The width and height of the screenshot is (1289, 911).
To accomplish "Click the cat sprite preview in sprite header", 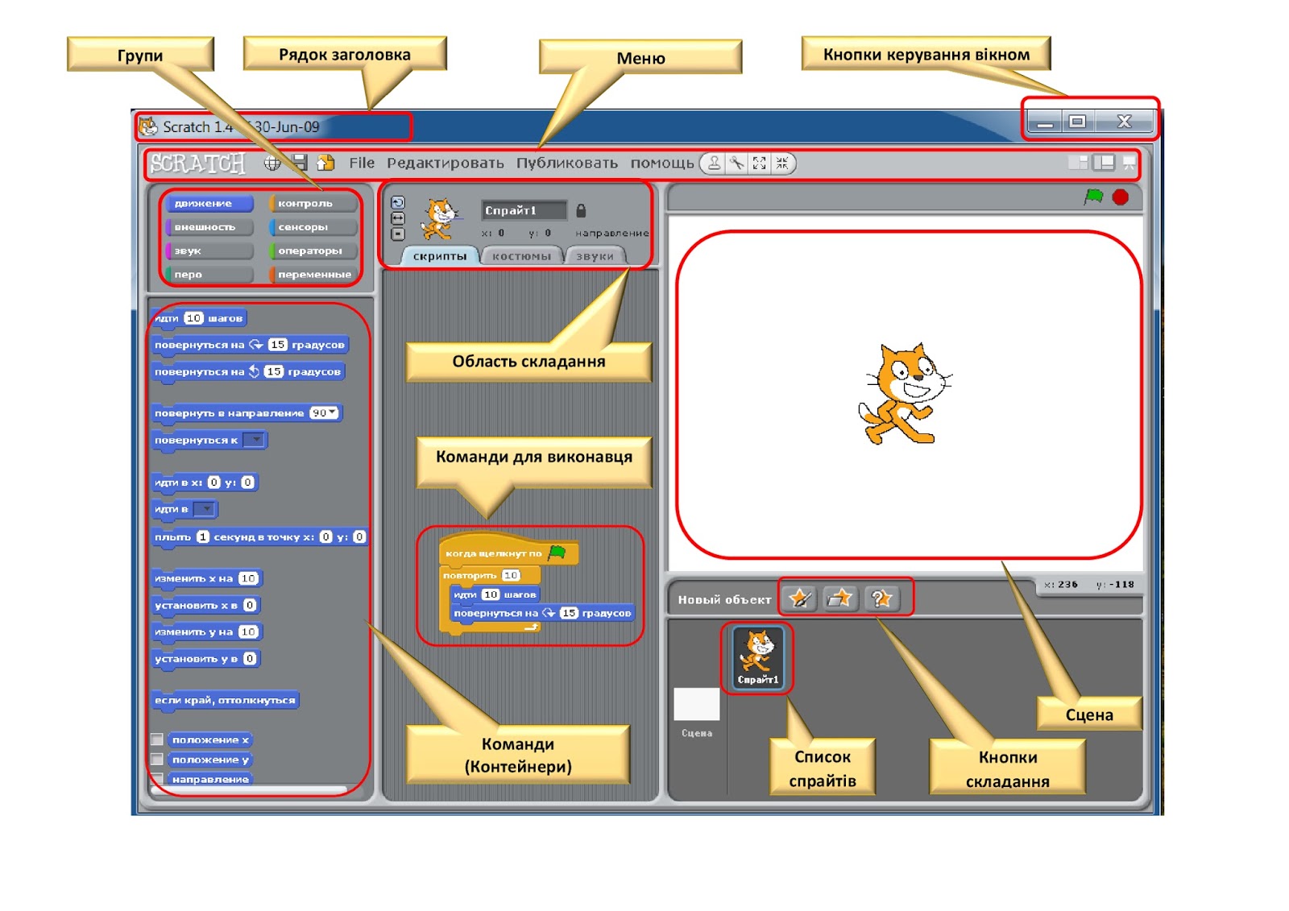I will coord(441,220).
